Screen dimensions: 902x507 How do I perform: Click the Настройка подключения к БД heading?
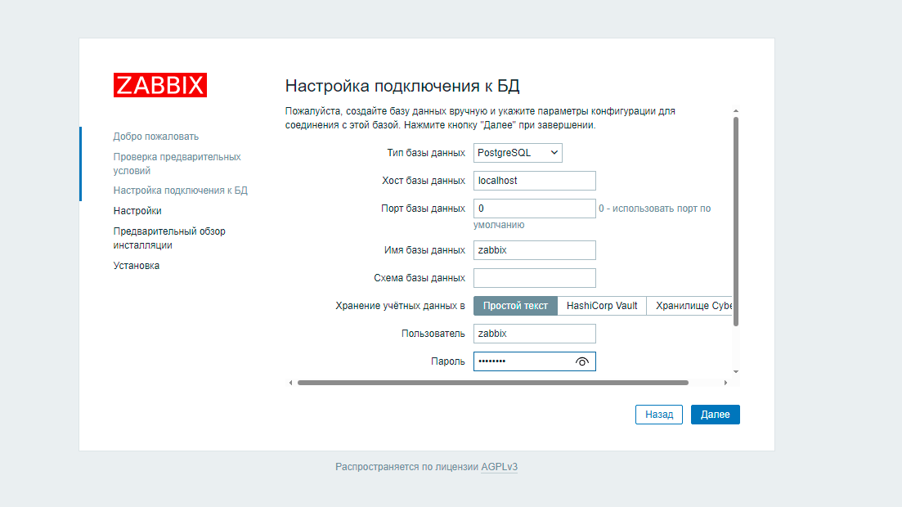(402, 86)
